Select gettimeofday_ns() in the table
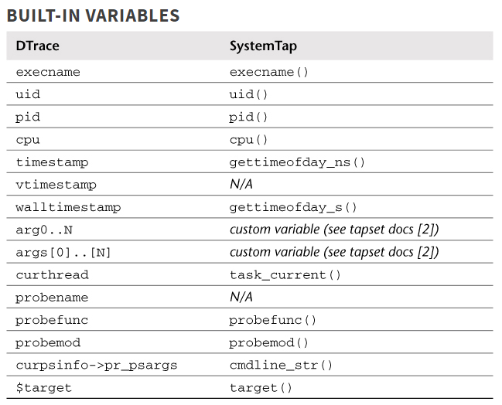502x405 pixels. coord(297,162)
